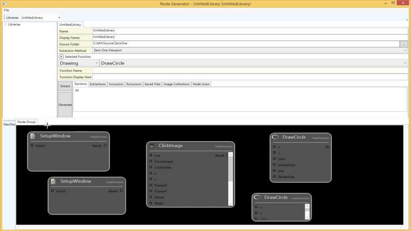Image resolution: width=411 pixels, height=231 pixels.
Task: Click the ellipse icon on the DrawCircle node with a scrollbar
Action: pos(257,197)
